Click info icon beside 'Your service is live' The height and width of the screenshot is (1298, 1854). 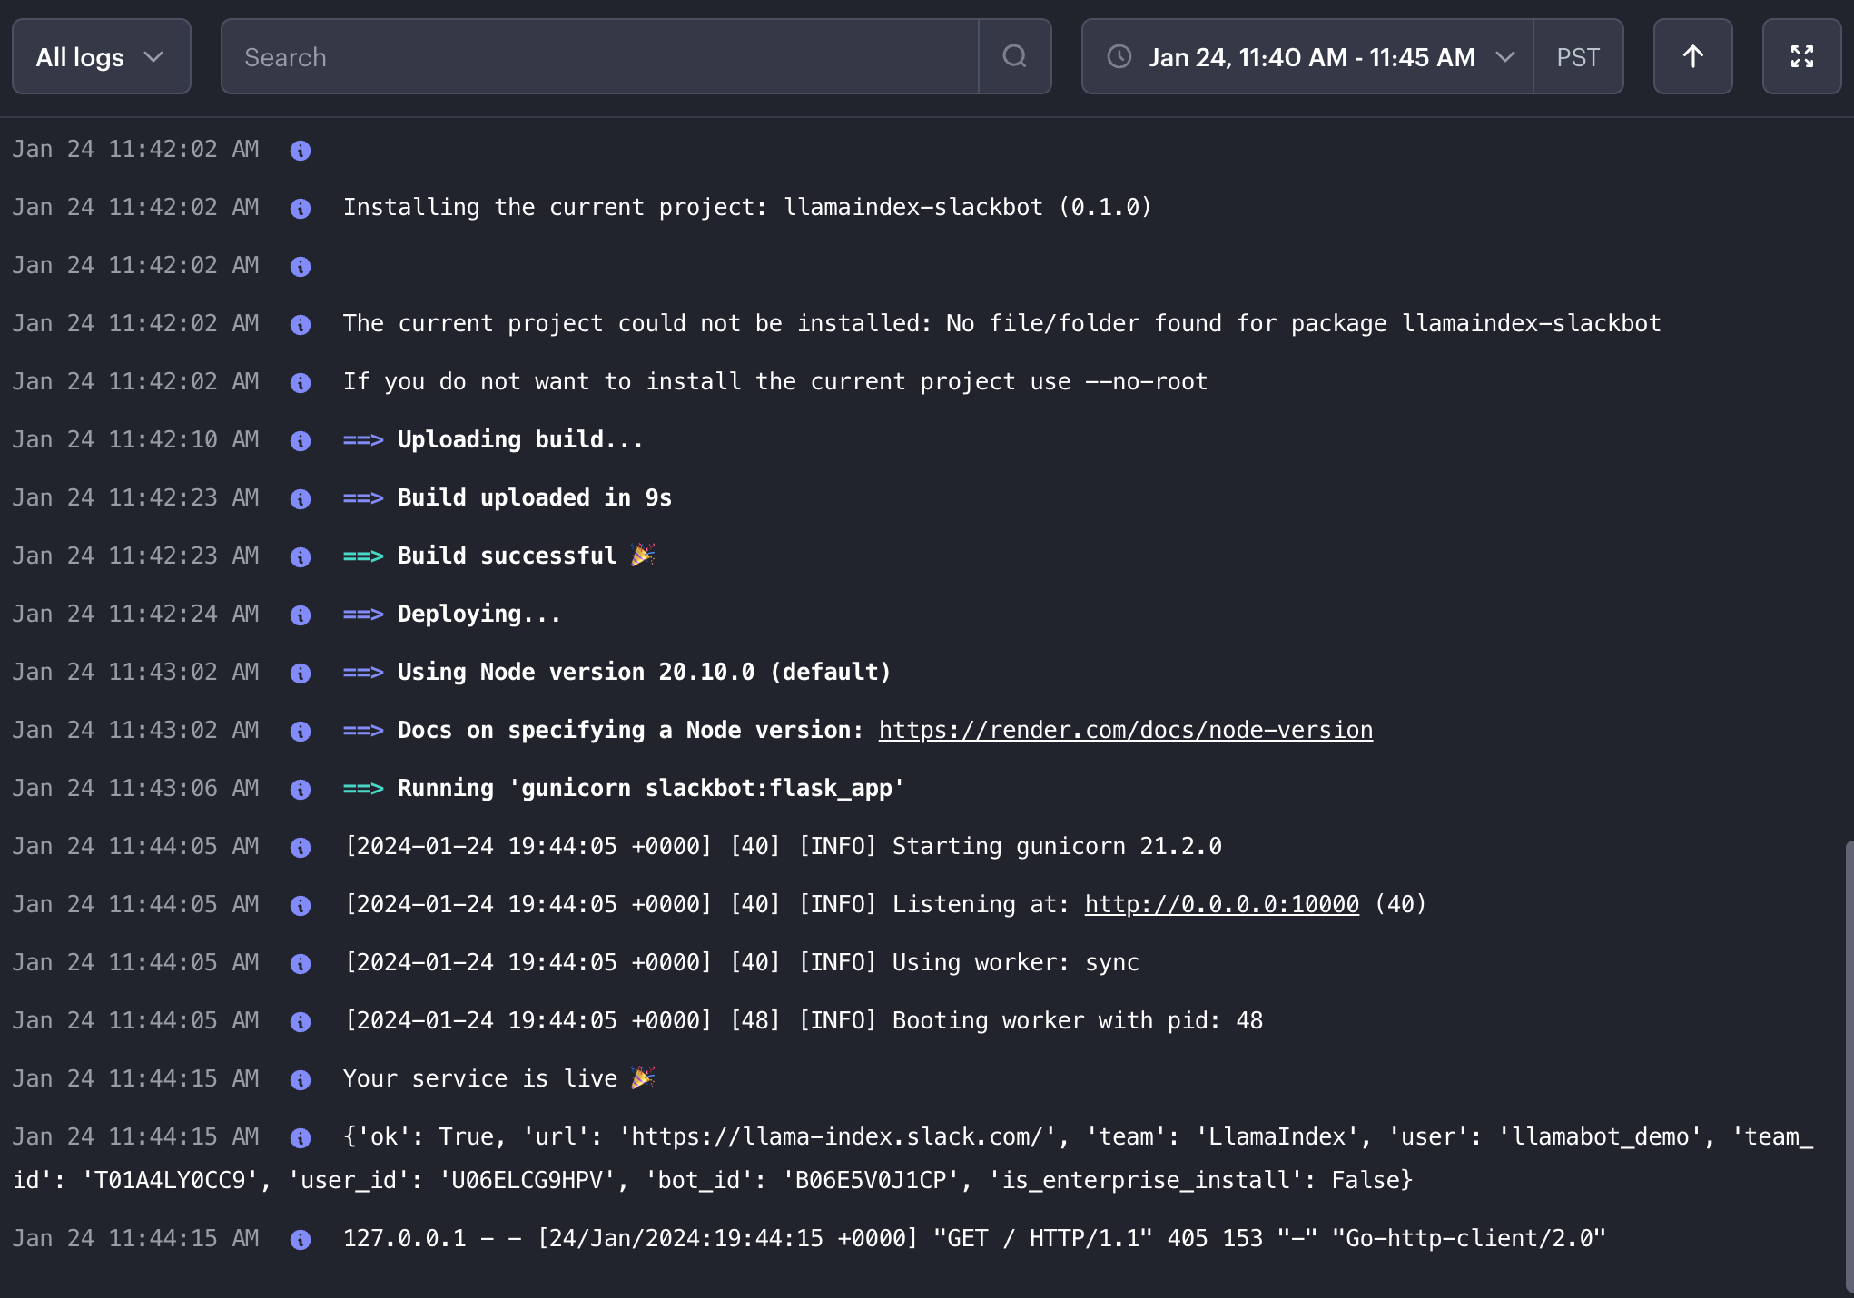coord(301,1079)
